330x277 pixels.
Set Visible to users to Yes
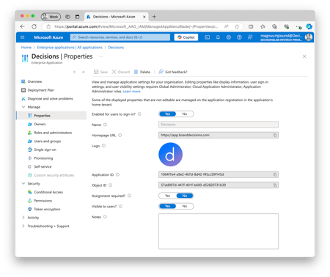[x=167, y=207]
